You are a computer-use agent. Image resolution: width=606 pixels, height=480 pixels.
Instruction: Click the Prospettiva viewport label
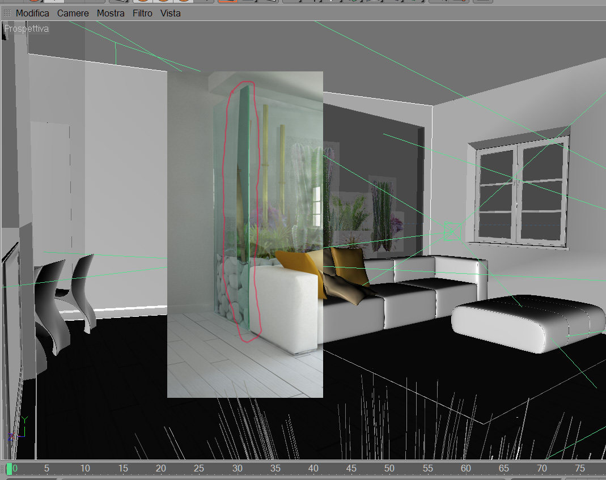point(27,28)
